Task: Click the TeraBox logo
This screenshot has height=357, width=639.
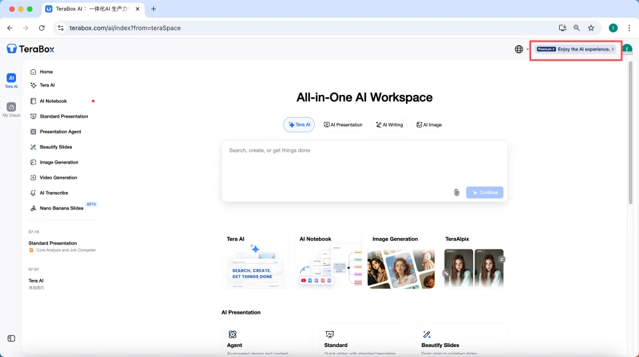Action: pyautogui.click(x=31, y=49)
